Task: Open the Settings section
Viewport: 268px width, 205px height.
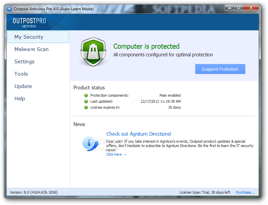Action: tap(24, 61)
